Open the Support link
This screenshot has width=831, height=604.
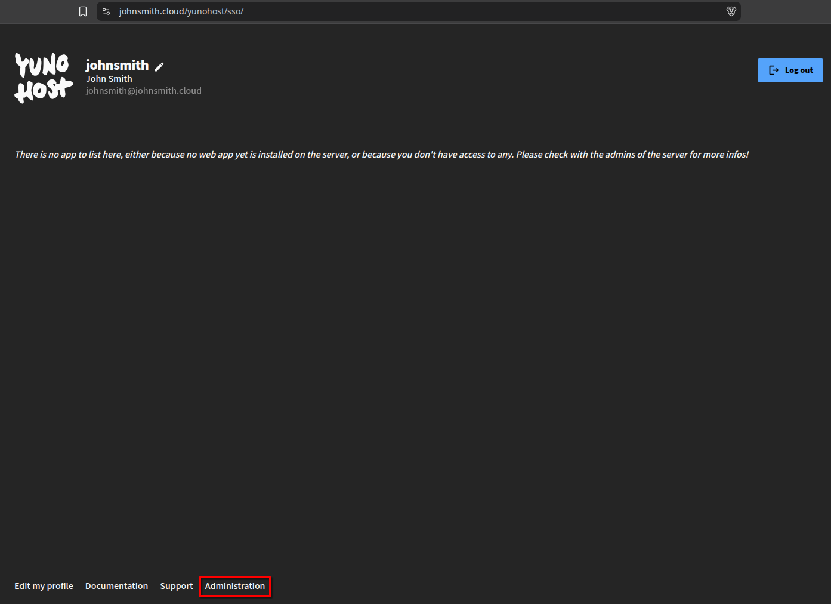point(177,586)
